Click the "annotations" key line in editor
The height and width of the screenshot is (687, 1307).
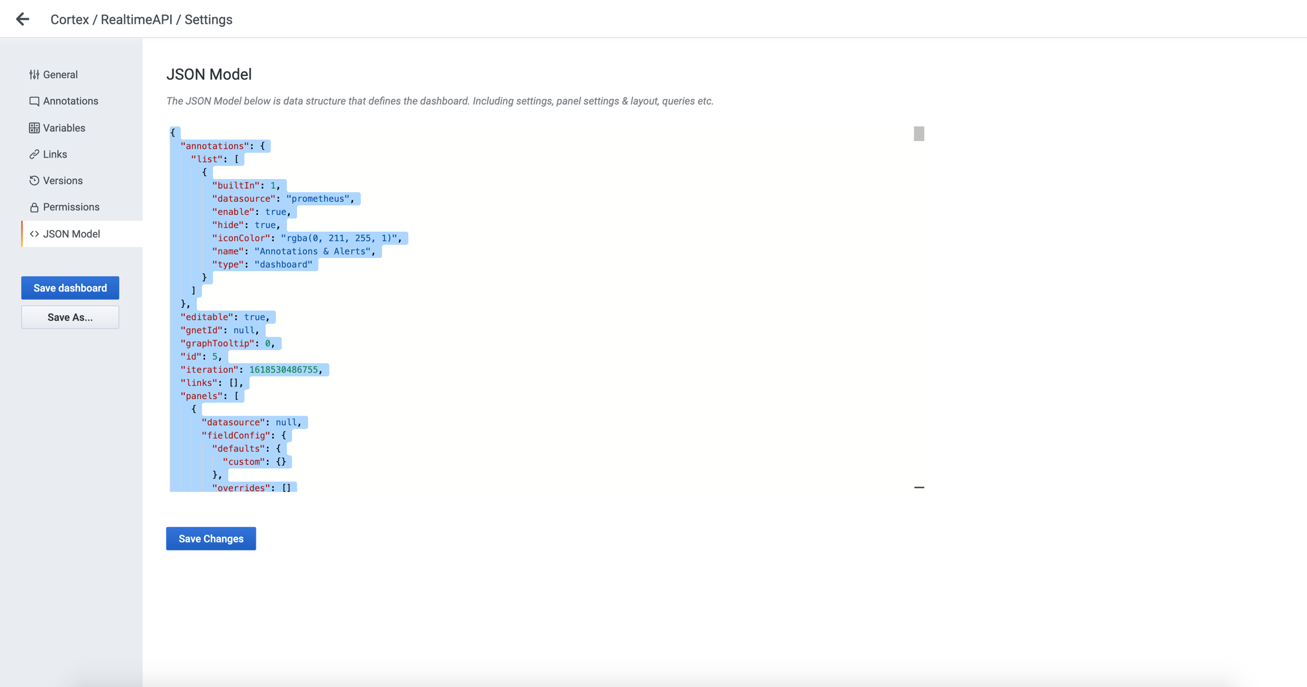click(214, 146)
